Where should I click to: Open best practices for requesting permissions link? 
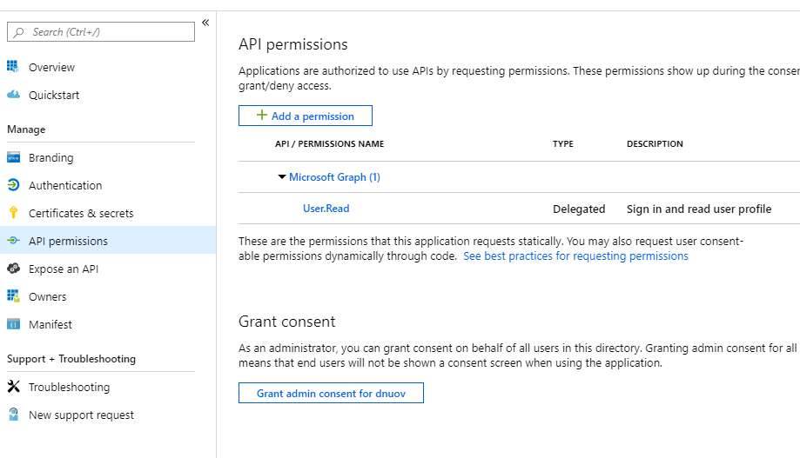click(575, 256)
